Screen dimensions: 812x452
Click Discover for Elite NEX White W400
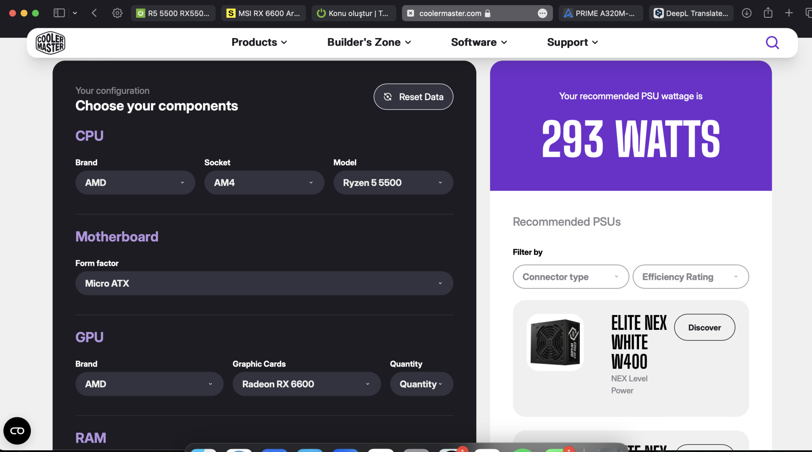pos(705,327)
